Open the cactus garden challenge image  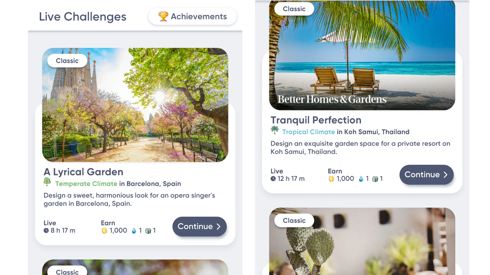tap(362, 241)
